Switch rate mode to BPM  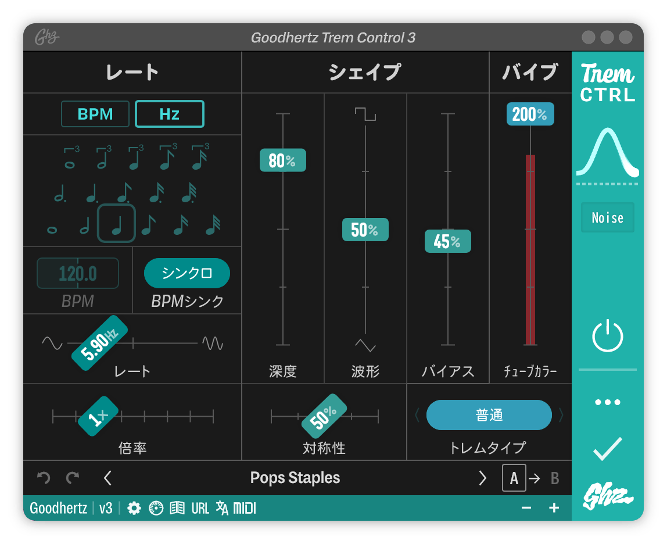(95, 114)
